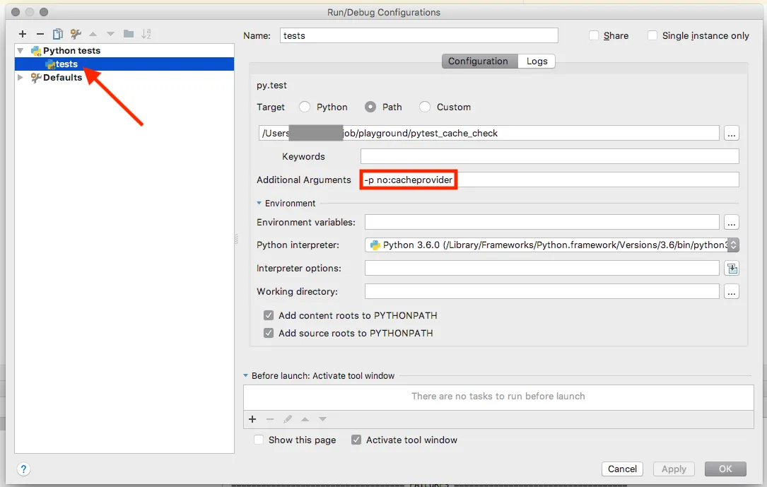Select the tests configuration in tree
767x487 pixels.
click(x=124, y=64)
